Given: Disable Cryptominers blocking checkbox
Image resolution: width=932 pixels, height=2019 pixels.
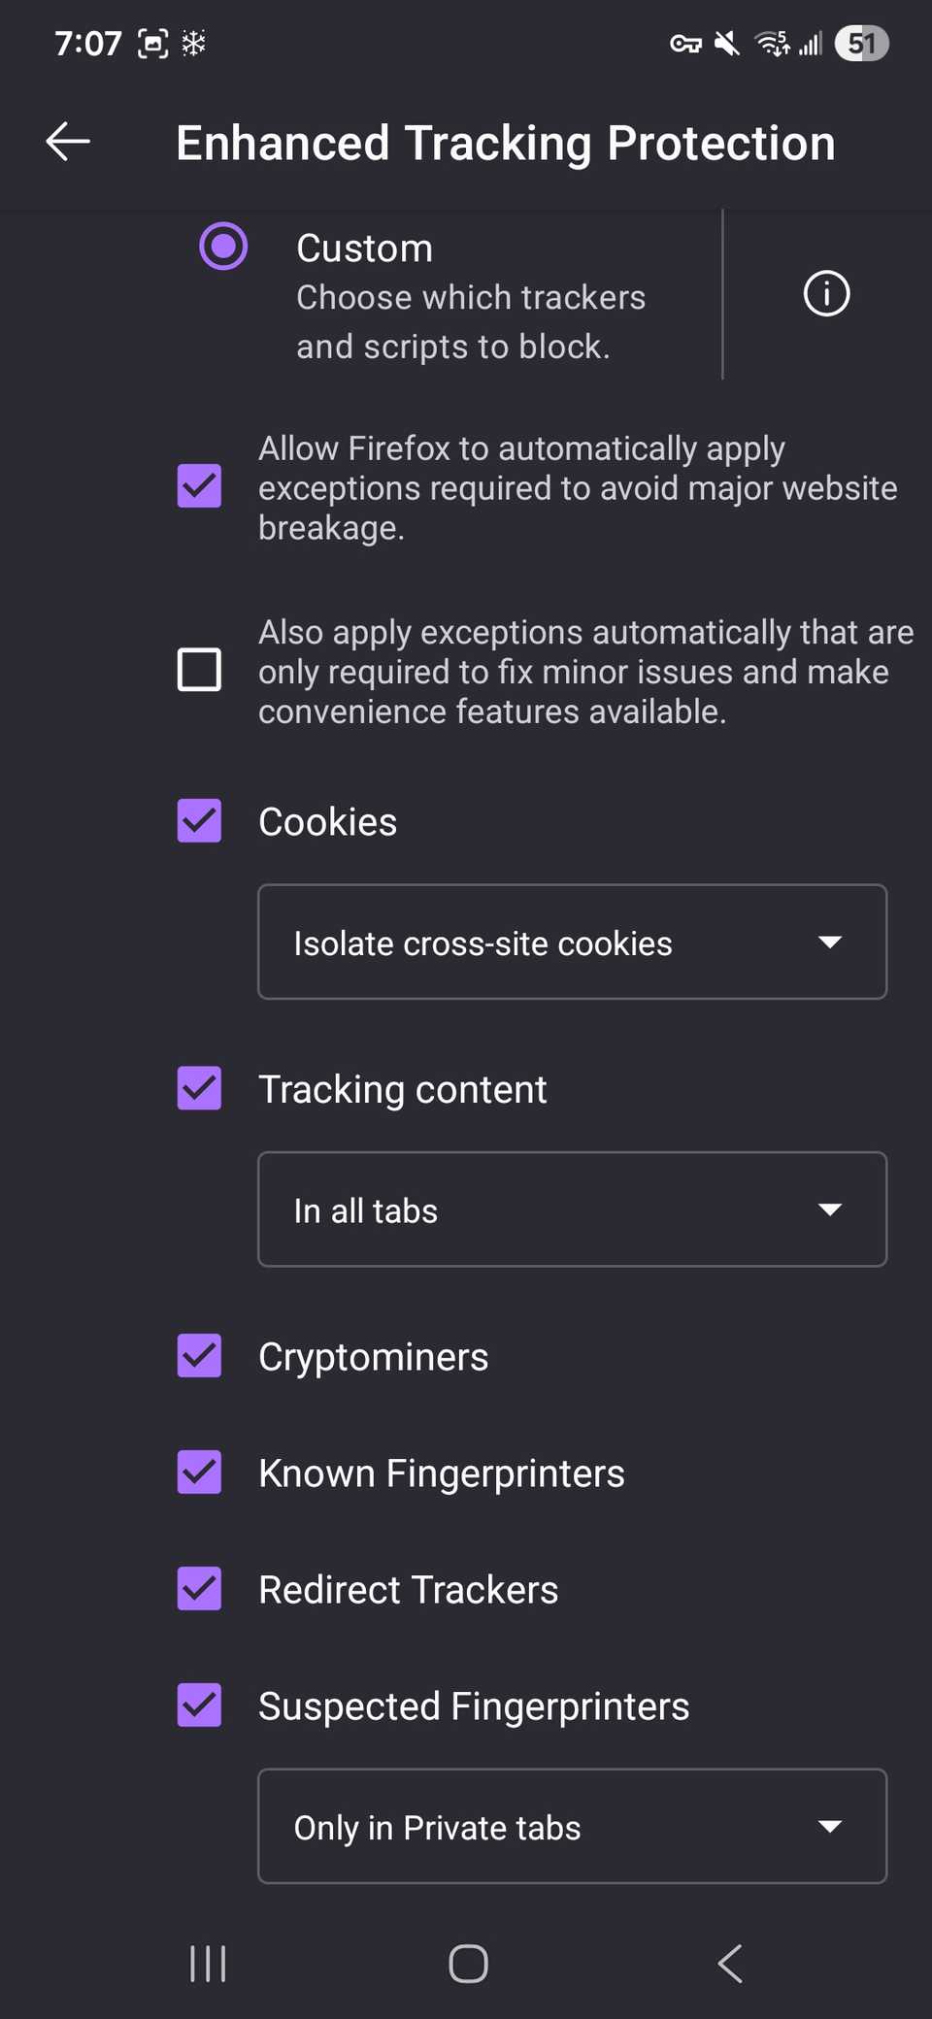Looking at the screenshot, I should [199, 1356].
